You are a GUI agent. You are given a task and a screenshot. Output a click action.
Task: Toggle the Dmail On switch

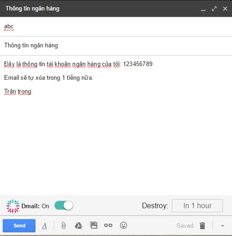click(64, 205)
